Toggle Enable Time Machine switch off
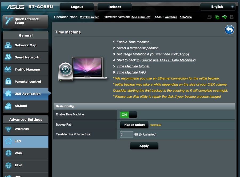The image size is (240, 177). click(128, 114)
